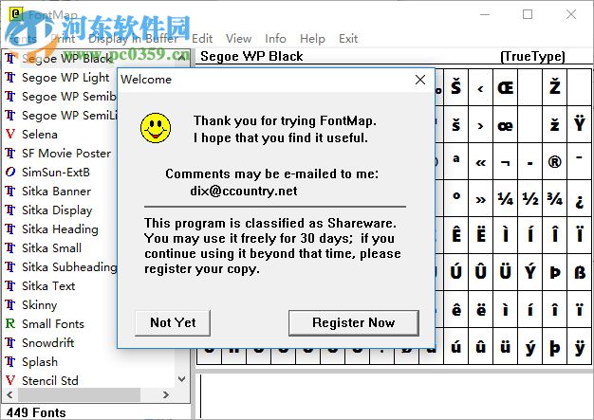Click the ¿ character cell
Viewport: 594px width, 420px height.
tap(579, 199)
